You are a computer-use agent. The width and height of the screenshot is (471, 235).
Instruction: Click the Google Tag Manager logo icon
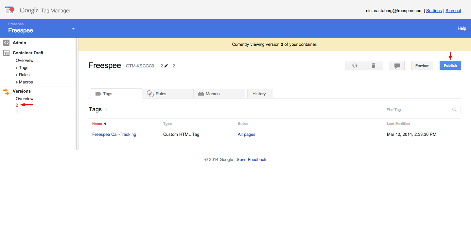pyautogui.click(x=9, y=10)
